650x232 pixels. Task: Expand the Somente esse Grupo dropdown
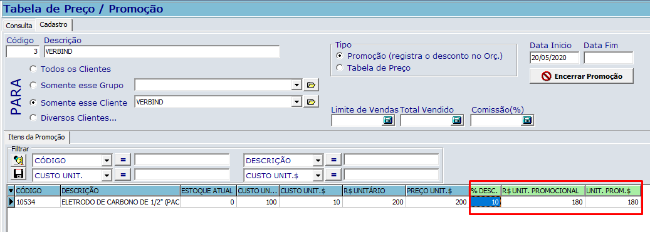tap(296, 85)
